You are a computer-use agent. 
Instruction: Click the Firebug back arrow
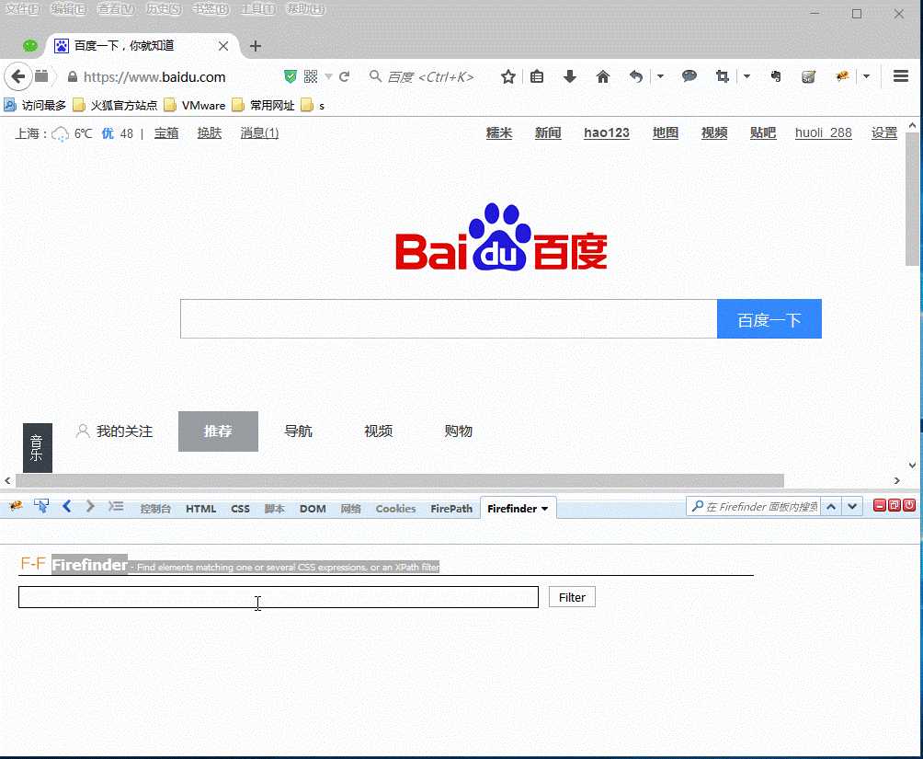[x=66, y=506]
